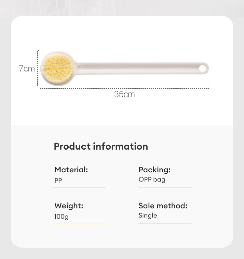Click the dotted horizontal dimension line under brush
Viewport: 244px width, 259px height.
(124, 88)
